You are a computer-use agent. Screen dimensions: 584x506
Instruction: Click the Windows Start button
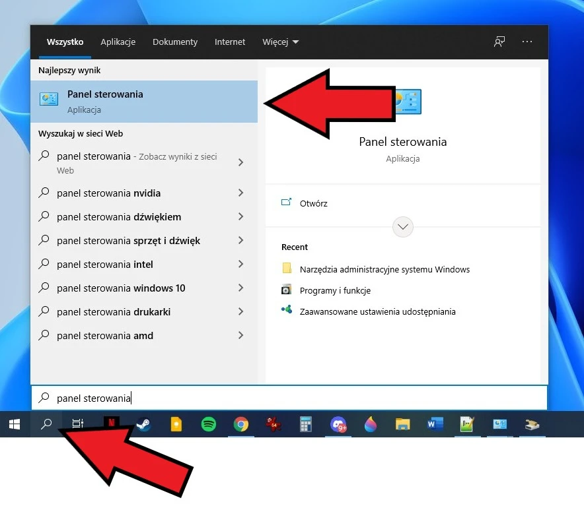15,424
